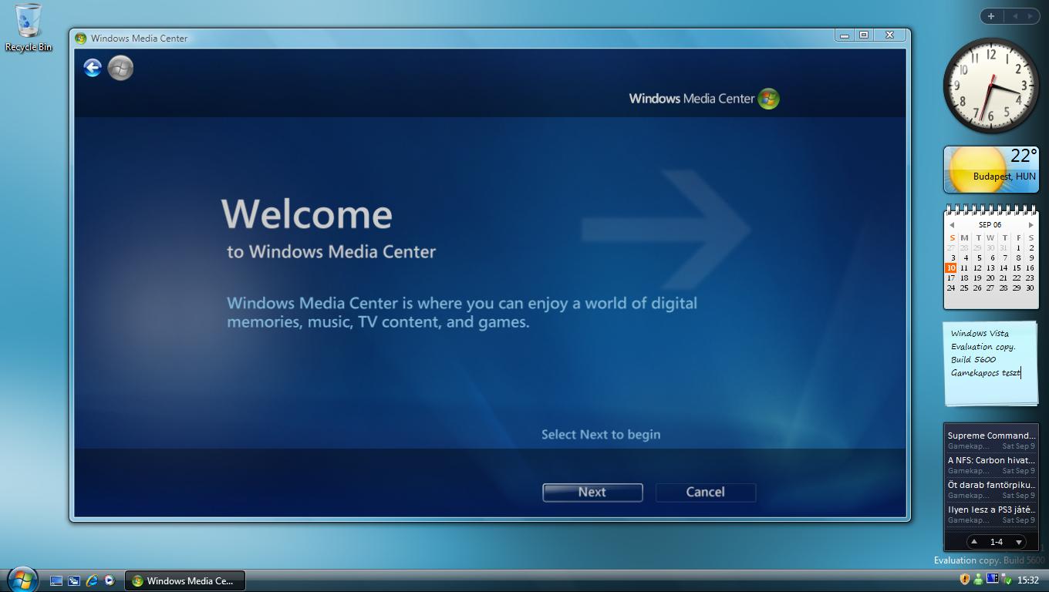Open the A NFS: Carbon hivat... headline
The height and width of the screenshot is (592, 1049).
click(x=991, y=460)
